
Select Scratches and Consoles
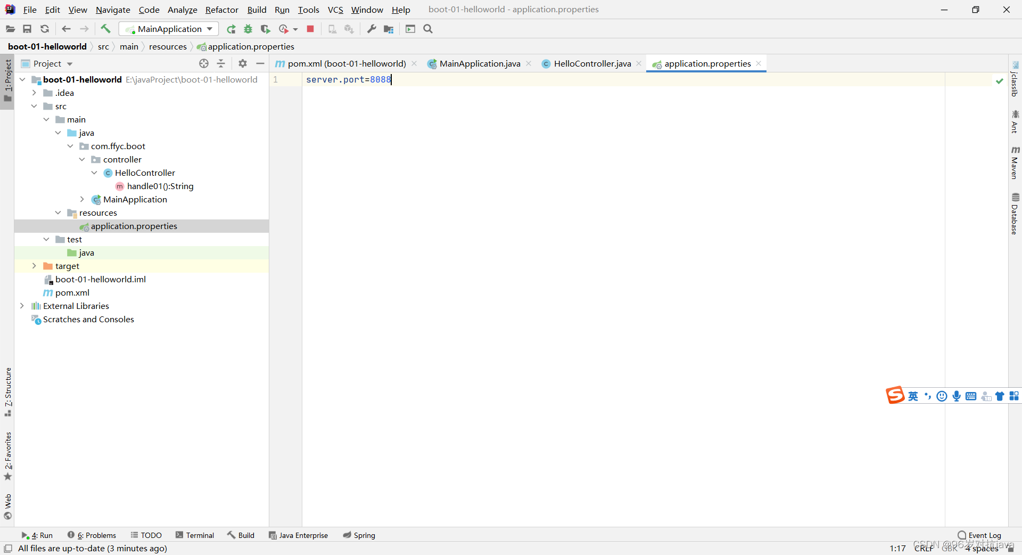88,319
